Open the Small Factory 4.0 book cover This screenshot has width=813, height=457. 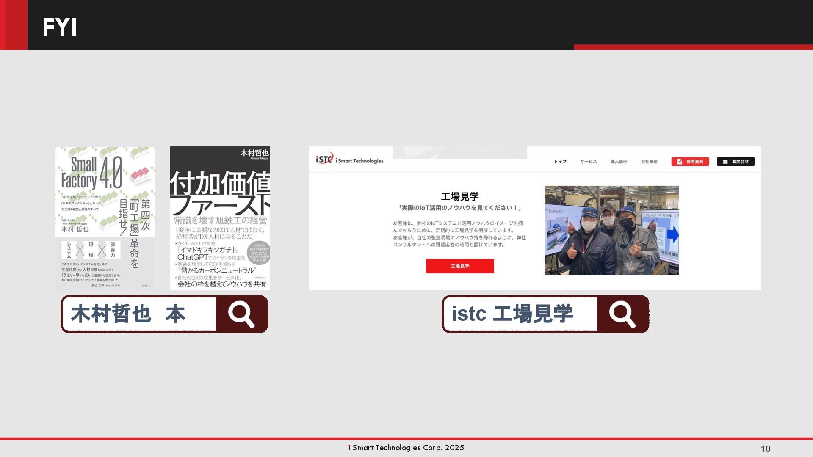(x=105, y=218)
